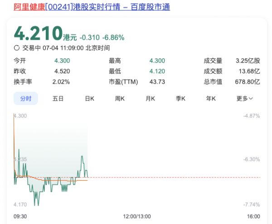This screenshot has width=272, height=224.
Task: Click the 成交量 value 3.25亿股
Action: [x=248, y=61]
